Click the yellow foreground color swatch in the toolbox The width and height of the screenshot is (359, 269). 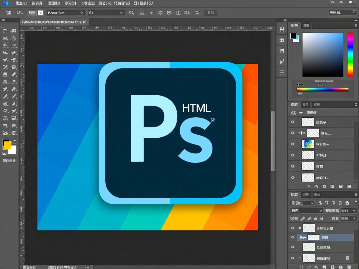[x=7, y=145]
